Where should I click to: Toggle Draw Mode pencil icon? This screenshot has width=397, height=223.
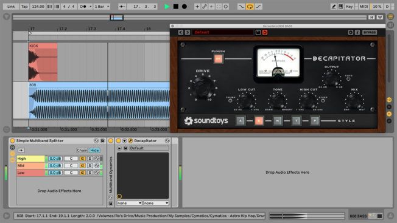pos(334,7)
